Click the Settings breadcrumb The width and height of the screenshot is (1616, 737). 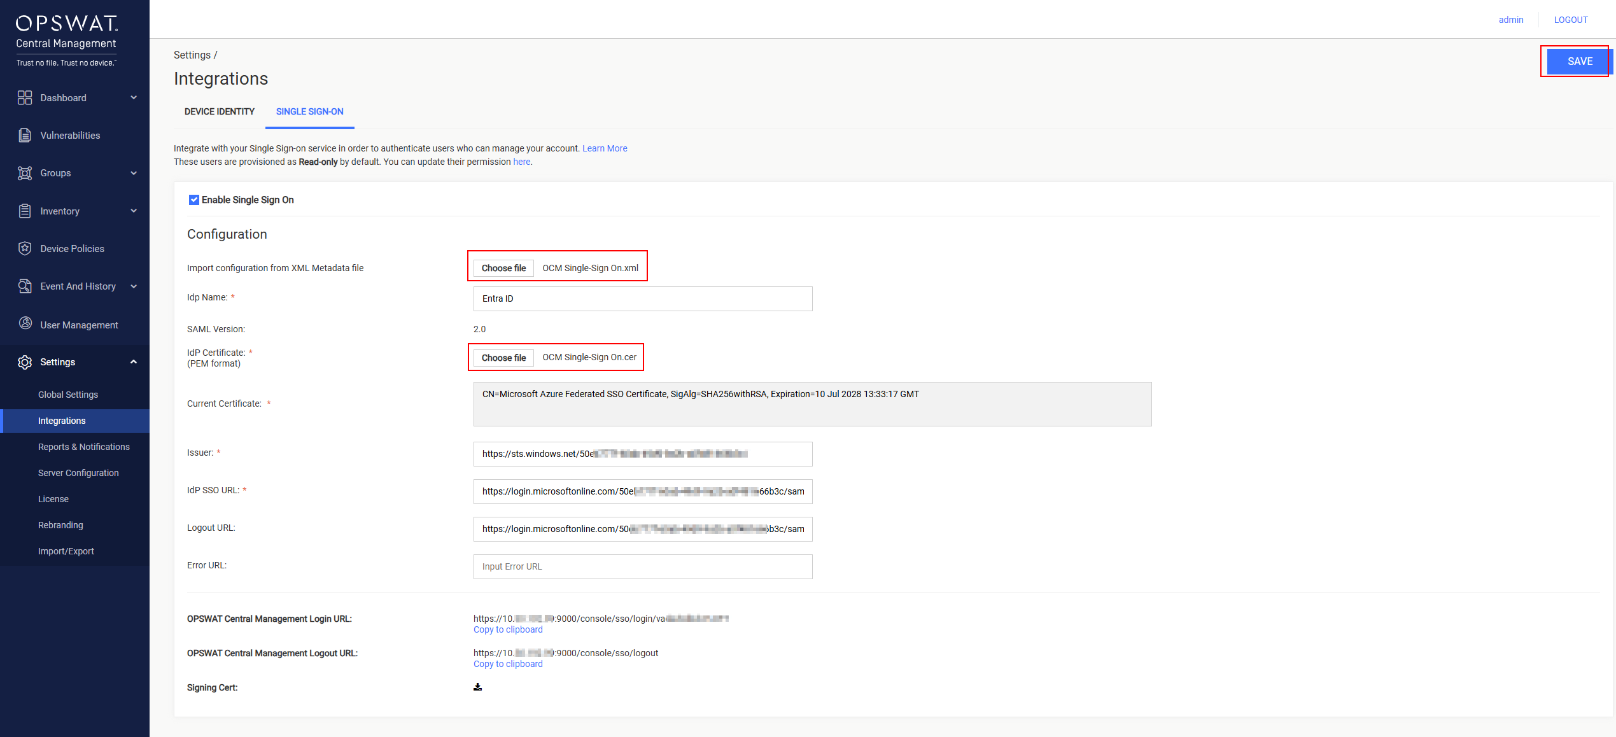(192, 55)
